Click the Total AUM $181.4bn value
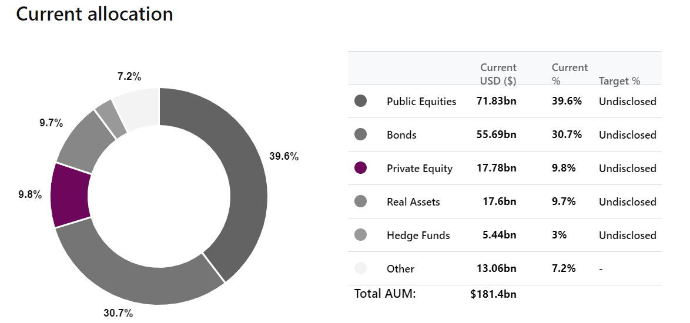 pos(493,294)
